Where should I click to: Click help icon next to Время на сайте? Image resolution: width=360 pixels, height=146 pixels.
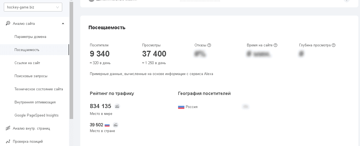click(x=276, y=45)
